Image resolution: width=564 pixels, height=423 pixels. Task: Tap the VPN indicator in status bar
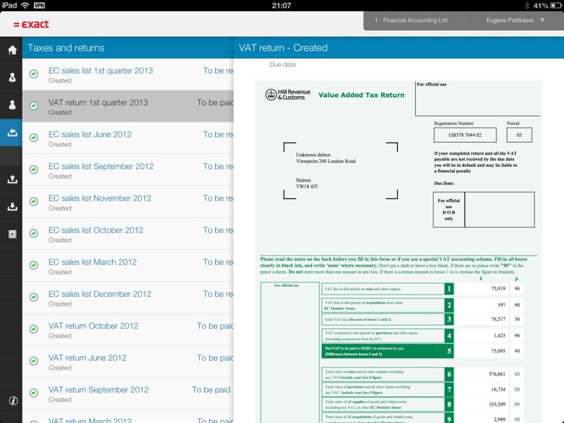coord(39,5)
